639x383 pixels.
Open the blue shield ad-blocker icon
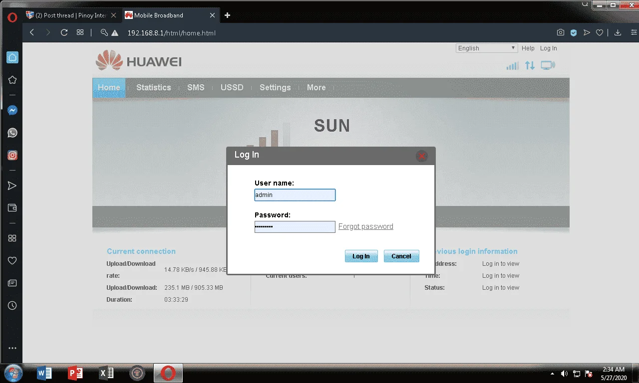[574, 32]
